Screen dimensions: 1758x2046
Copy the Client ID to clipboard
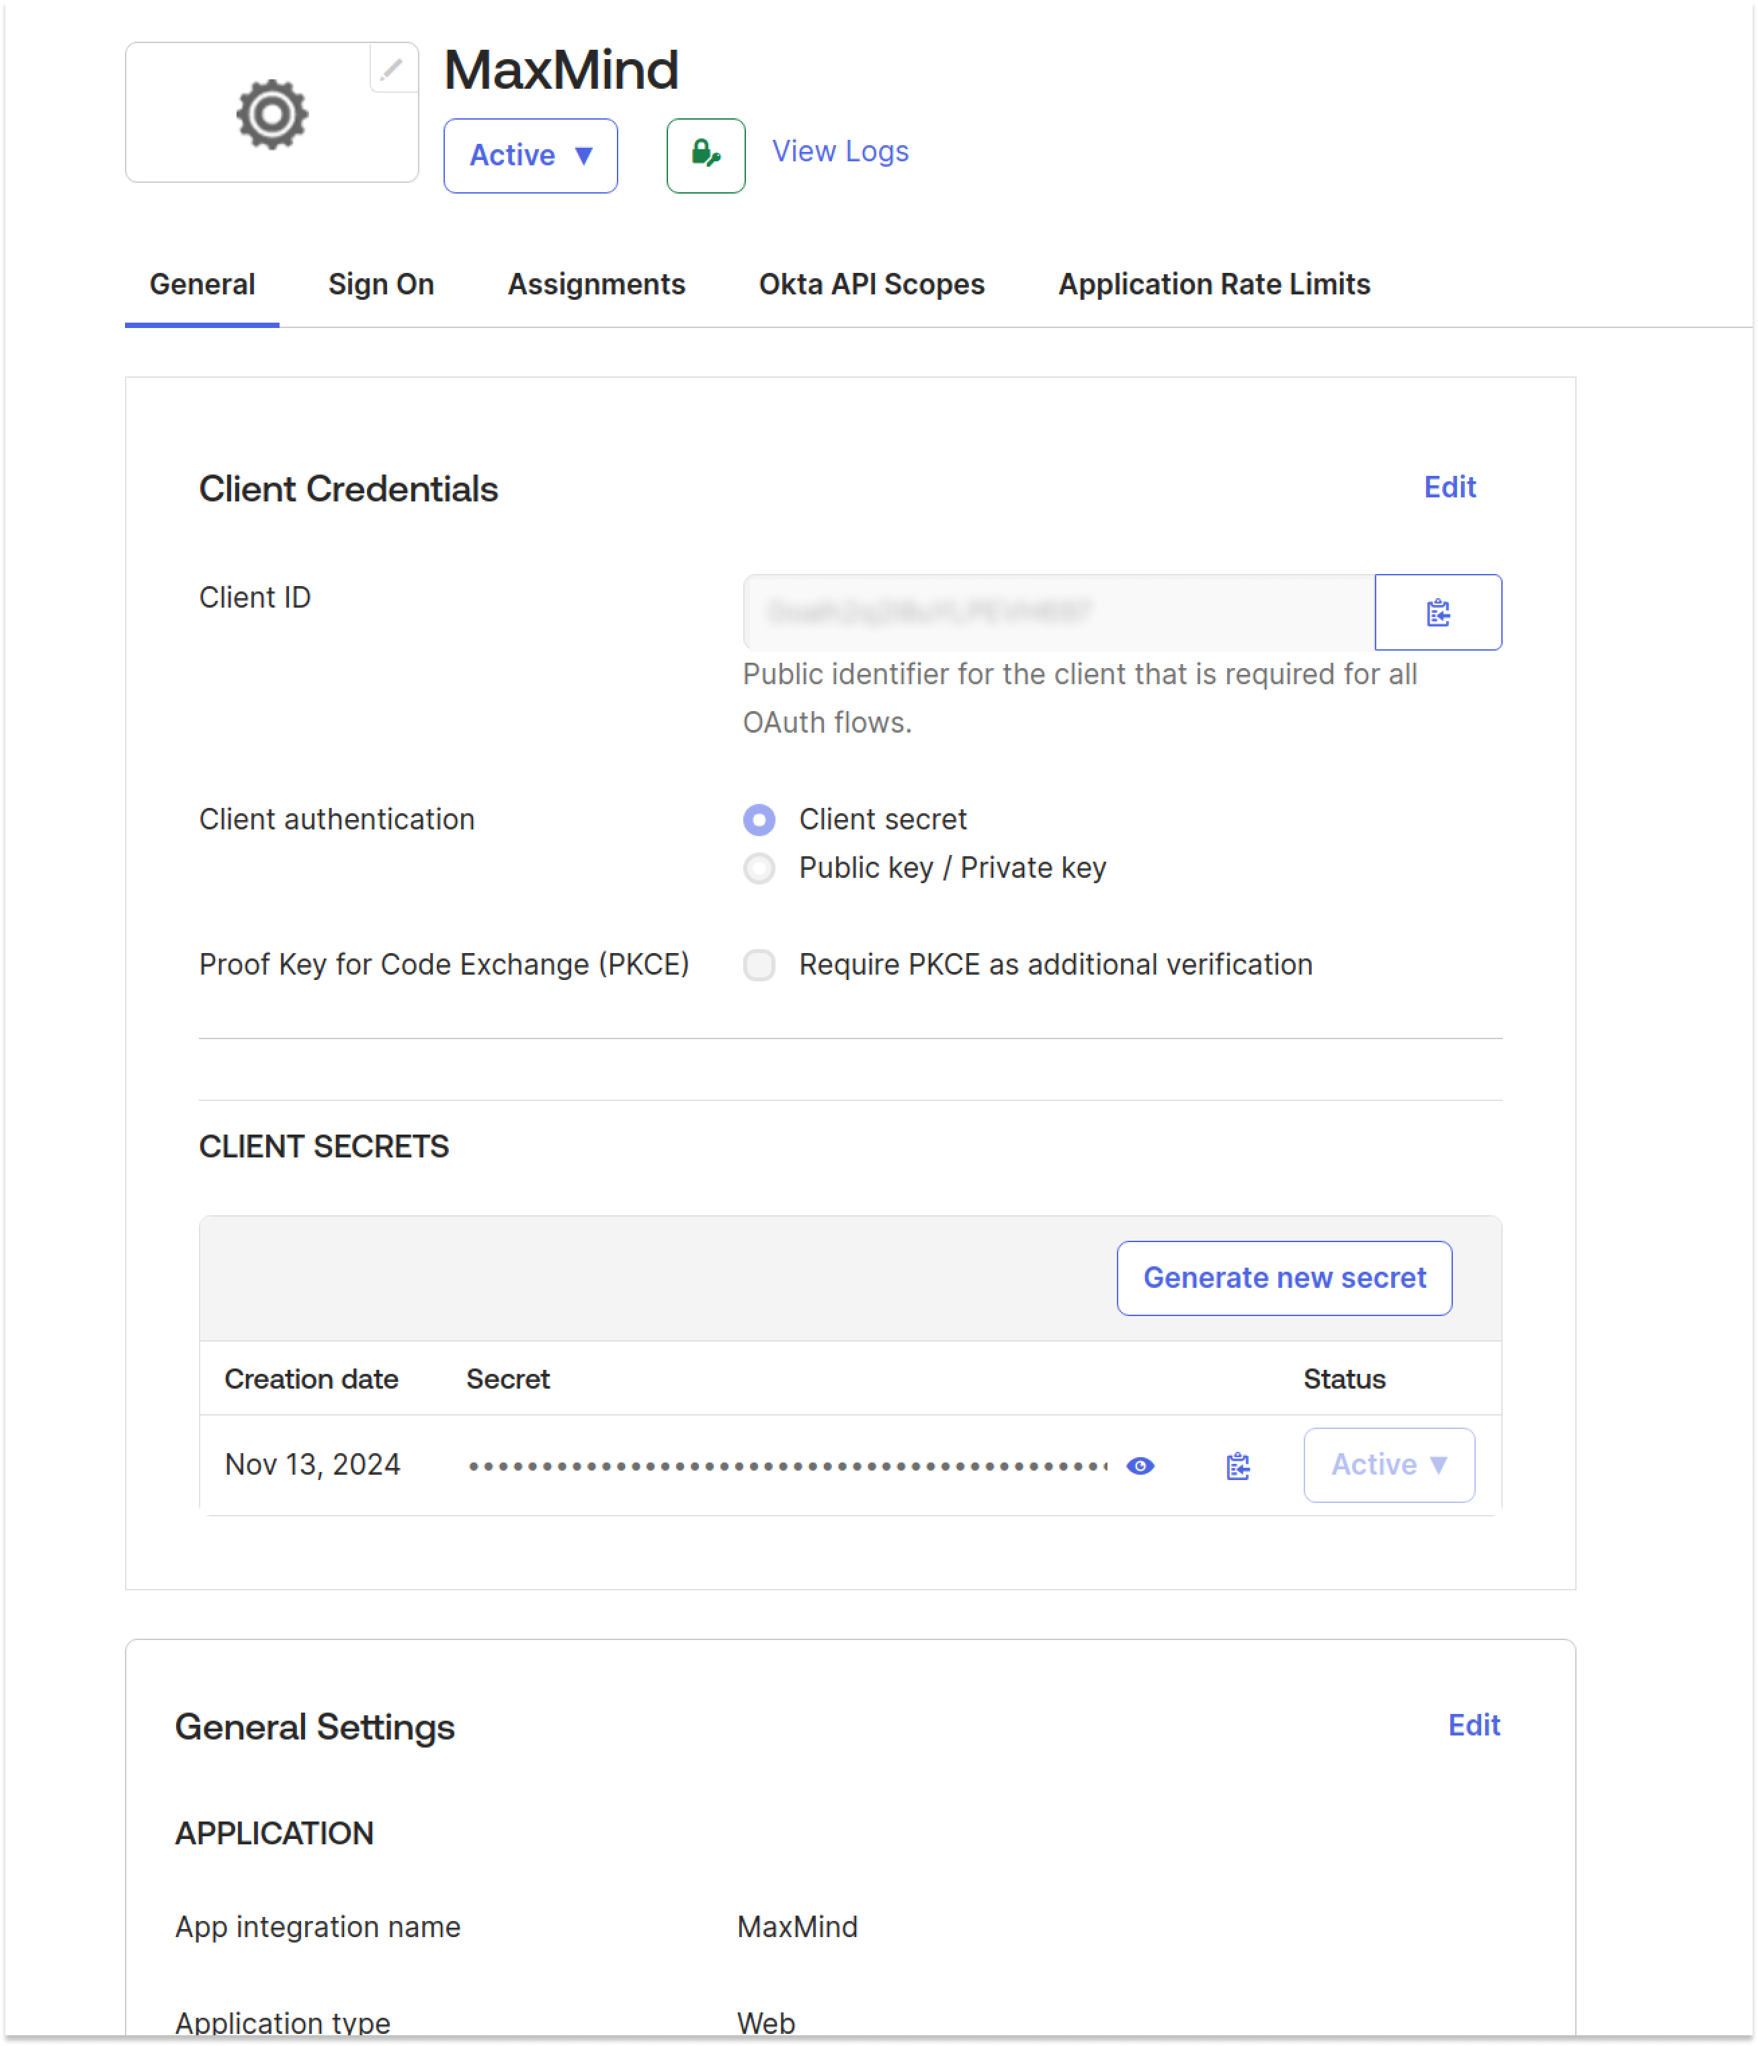[1437, 612]
